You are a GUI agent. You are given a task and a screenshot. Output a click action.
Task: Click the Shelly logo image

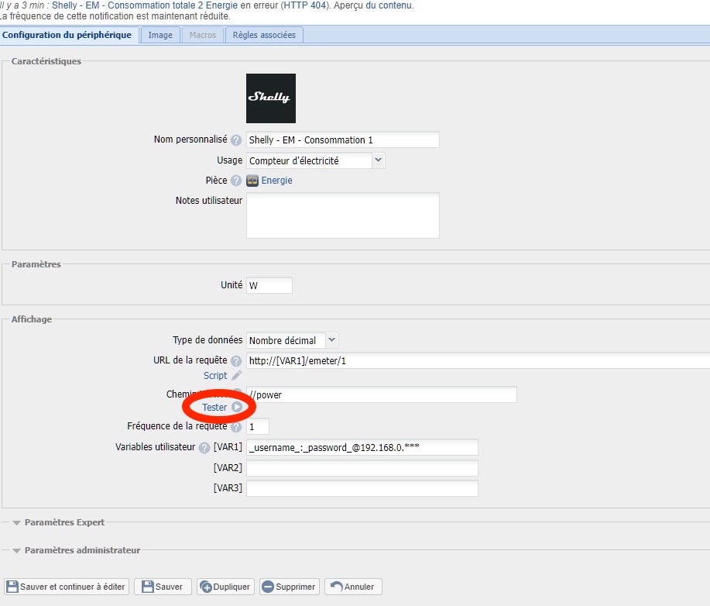coord(270,98)
